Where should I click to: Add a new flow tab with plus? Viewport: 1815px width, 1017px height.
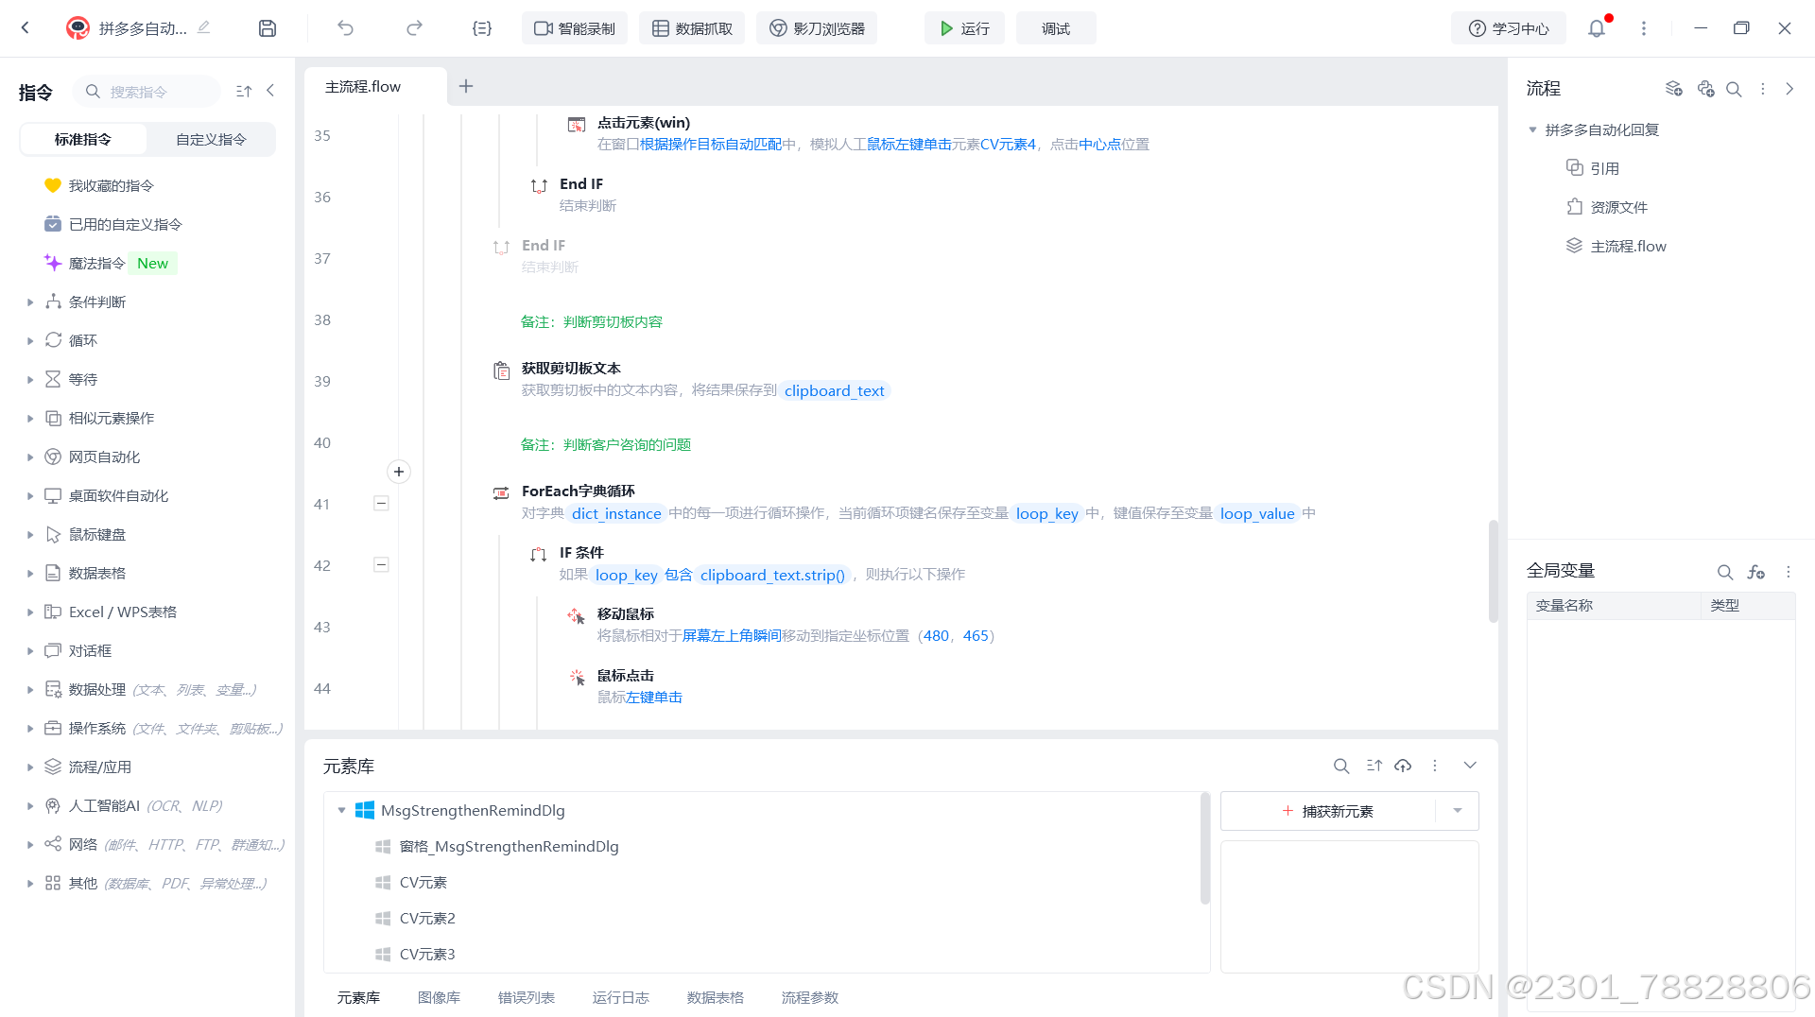click(466, 86)
